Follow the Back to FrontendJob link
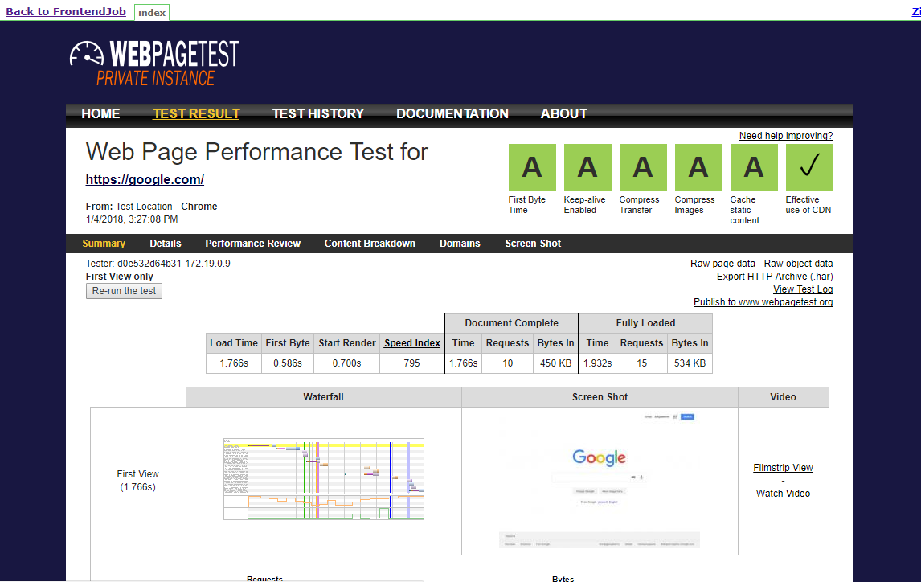The image size is (921, 582). [66, 11]
